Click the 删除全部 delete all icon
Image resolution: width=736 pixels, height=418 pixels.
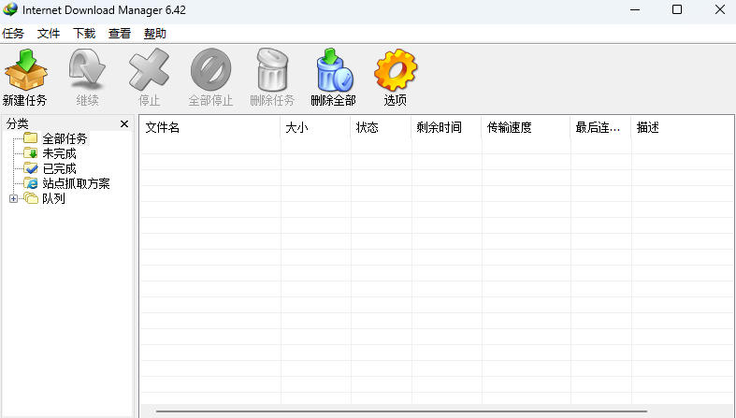[x=334, y=69]
